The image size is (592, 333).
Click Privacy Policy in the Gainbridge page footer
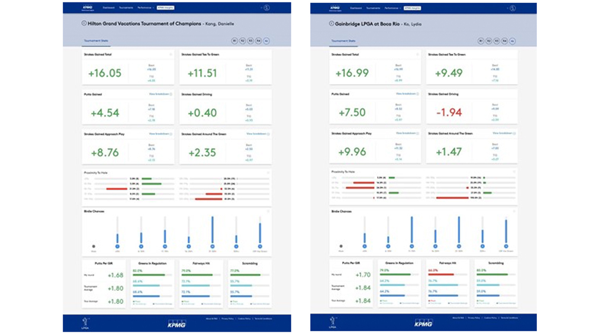474,318
